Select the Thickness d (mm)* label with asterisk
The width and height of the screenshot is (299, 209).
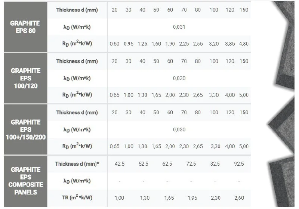(x=77, y=164)
